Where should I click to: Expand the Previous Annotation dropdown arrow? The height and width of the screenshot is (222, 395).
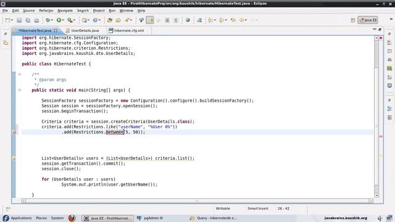pos(226,20)
